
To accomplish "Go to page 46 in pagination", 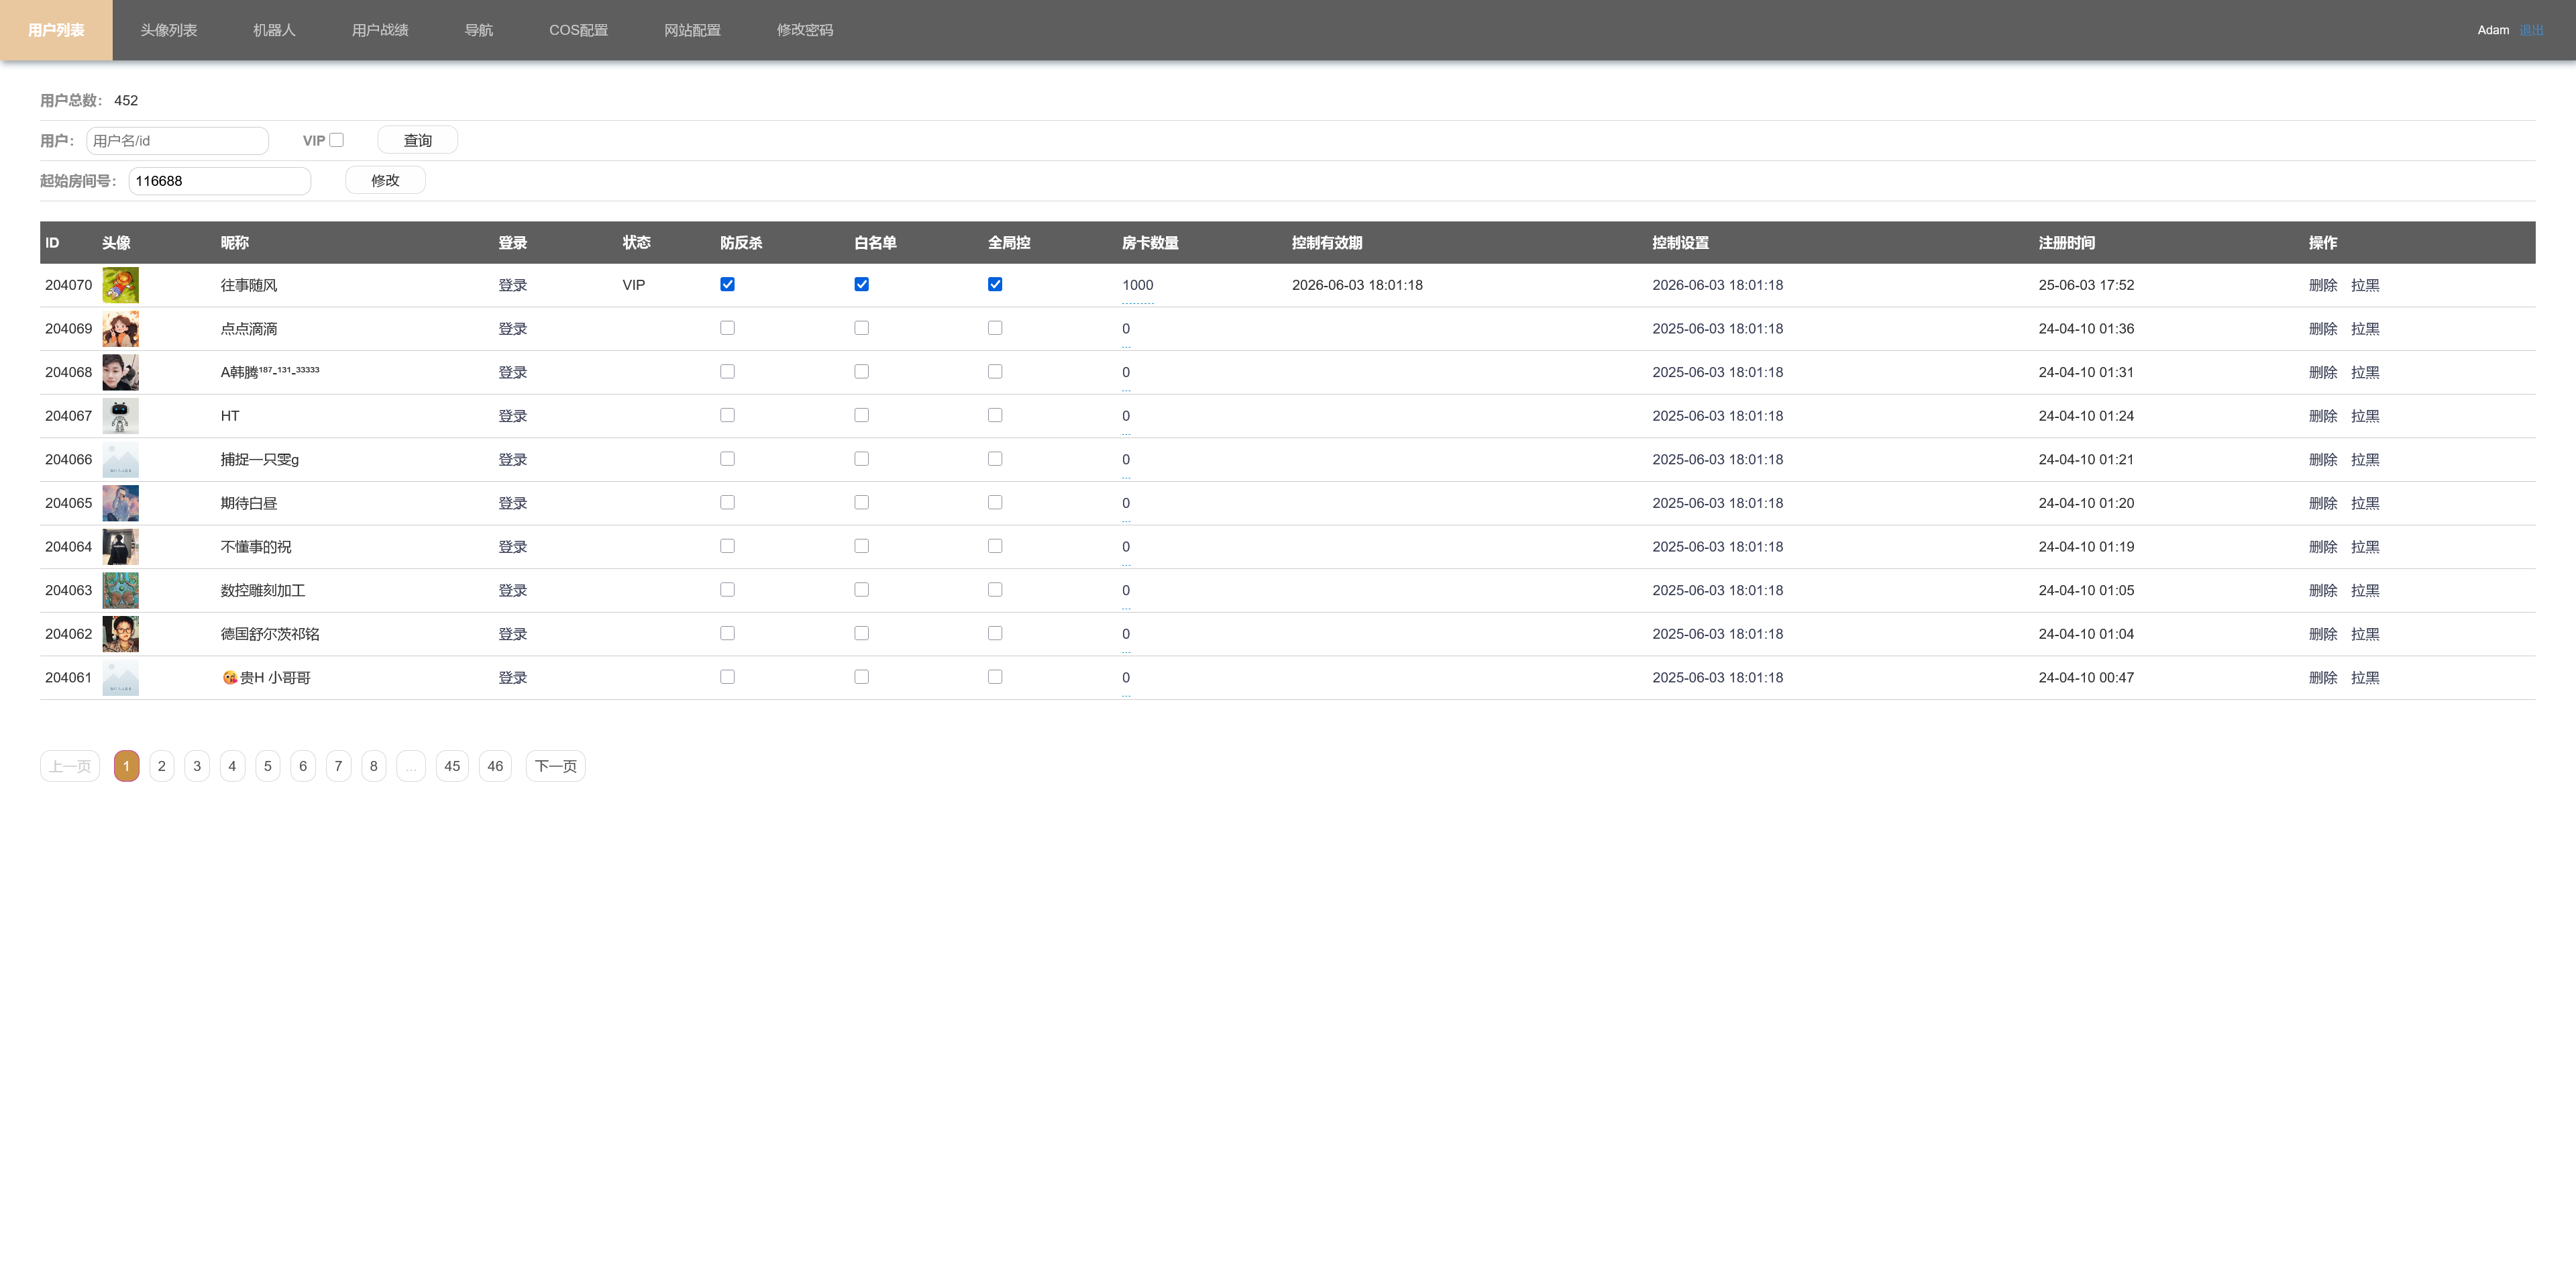I will tap(495, 766).
